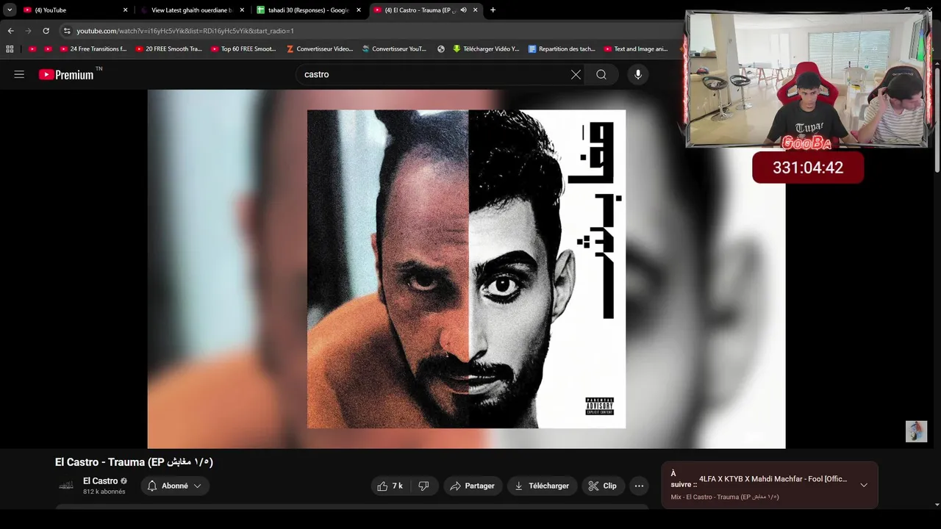This screenshot has width=941, height=529.
Task: Open 'Convertisseur YouT...' bookmark
Action: 395,49
